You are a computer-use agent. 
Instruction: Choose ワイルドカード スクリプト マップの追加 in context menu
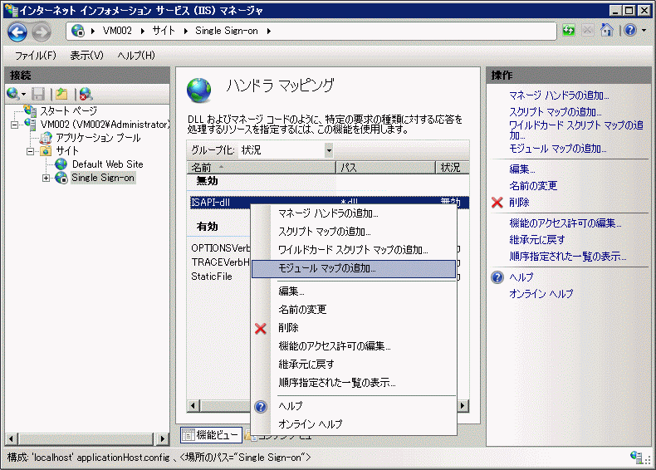[x=354, y=250]
